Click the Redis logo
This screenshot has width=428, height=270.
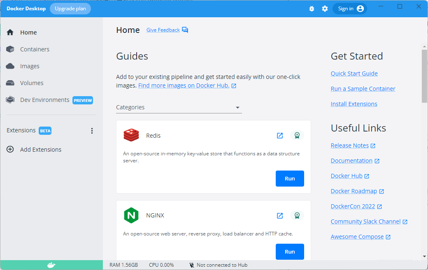131,135
